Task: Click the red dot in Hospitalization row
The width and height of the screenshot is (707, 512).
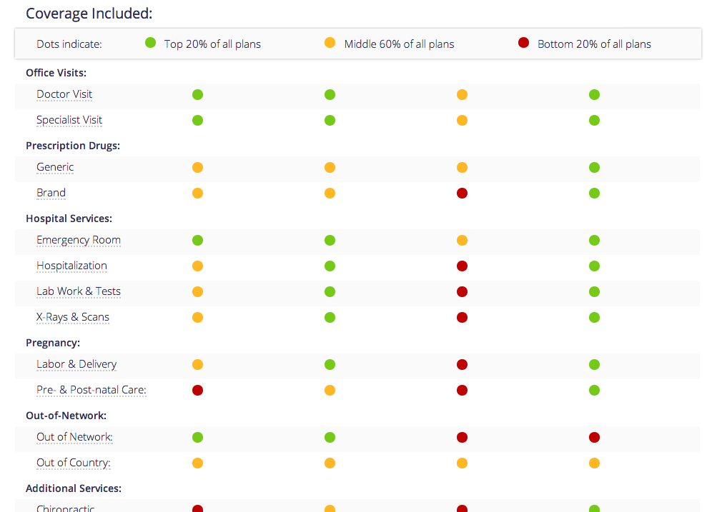Action: pyautogui.click(x=462, y=266)
